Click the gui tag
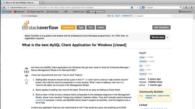The width and height of the screenshot is (195, 109). [x=141, y=65]
